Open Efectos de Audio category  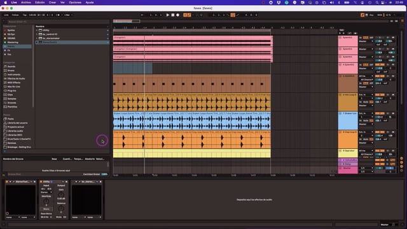pyautogui.click(x=16, y=78)
